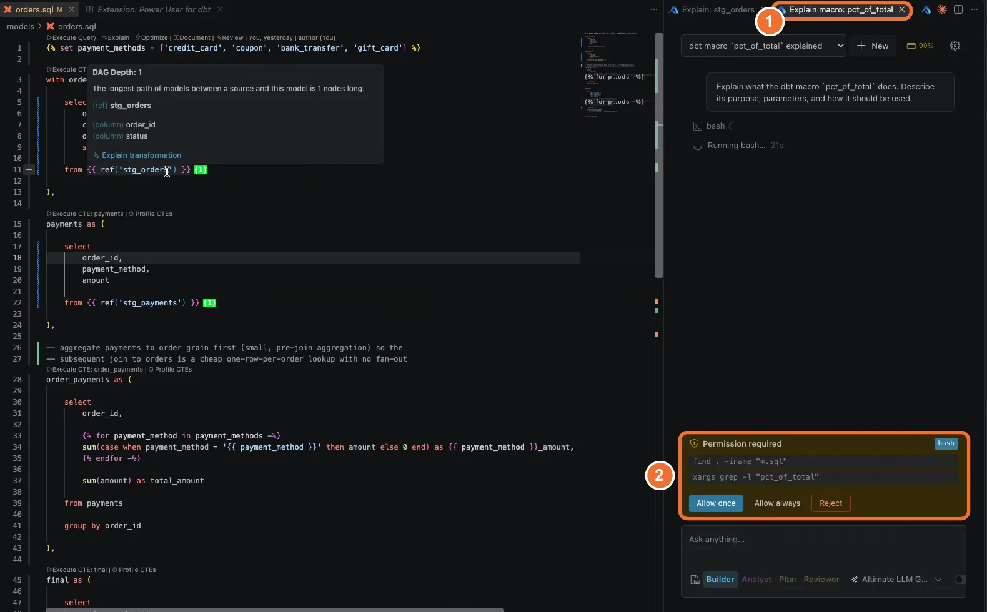Screen dimensions: 987x612
Task: Open the right panel's more actions ellipsis
Action: (975, 9)
